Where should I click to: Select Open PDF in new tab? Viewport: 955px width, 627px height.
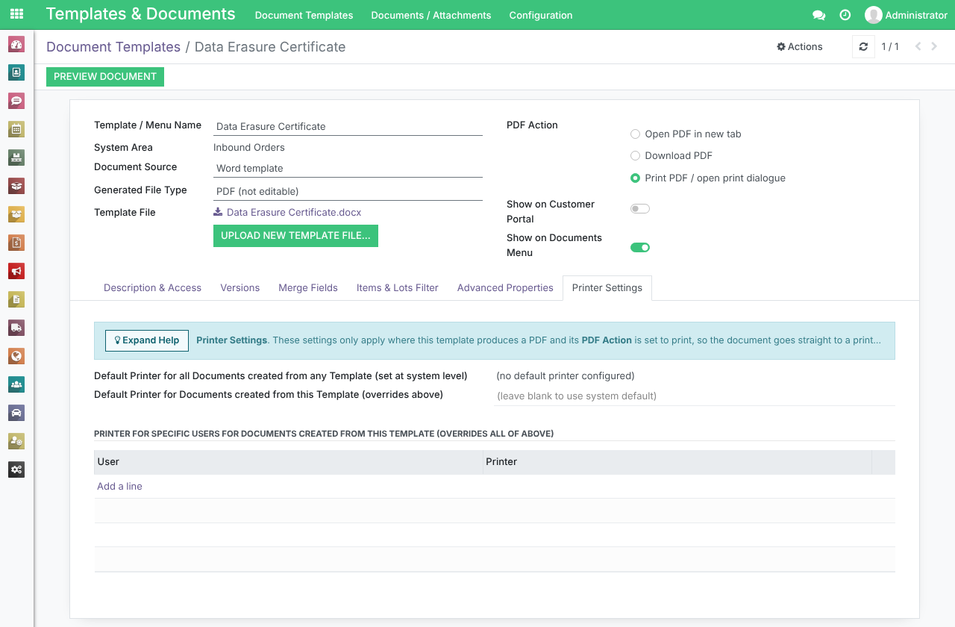click(635, 134)
